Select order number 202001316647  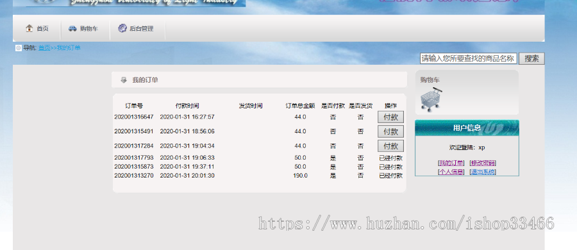(x=134, y=117)
